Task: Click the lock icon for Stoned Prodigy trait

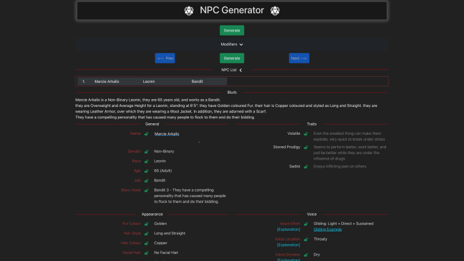Action: pos(306,147)
